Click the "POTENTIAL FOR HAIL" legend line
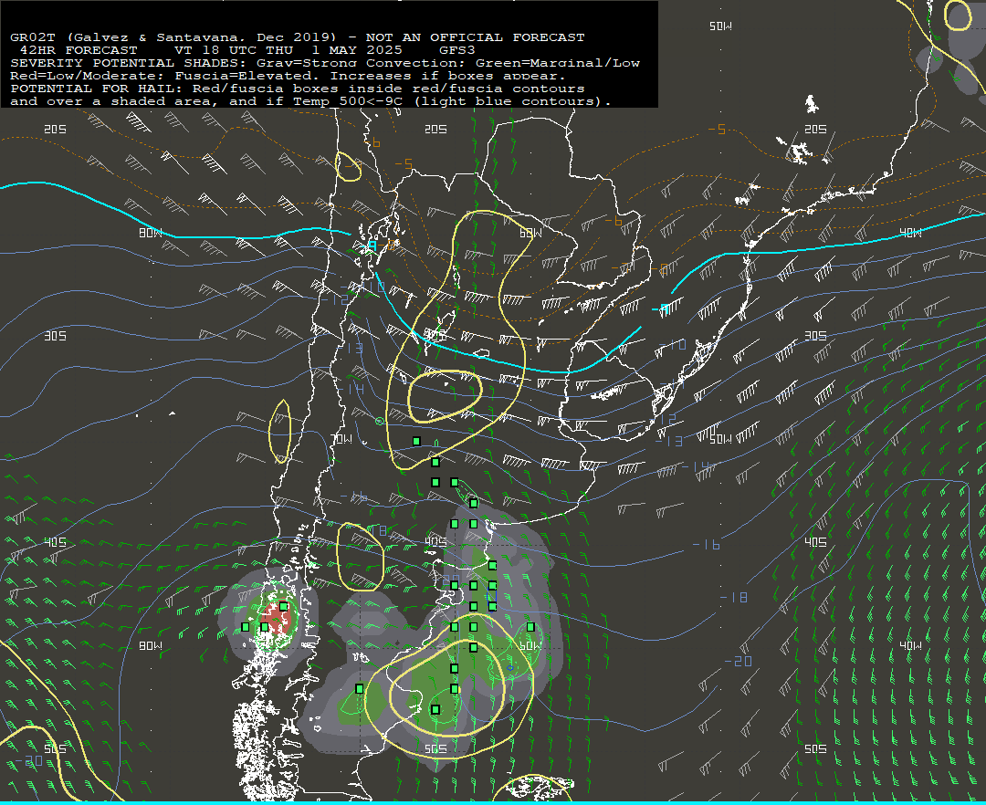Image resolution: width=986 pixels, height=805 pixels. [x=297, y=89]
